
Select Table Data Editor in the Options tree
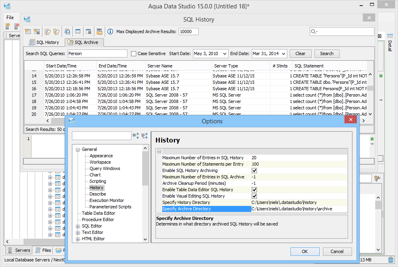(98, 213)
